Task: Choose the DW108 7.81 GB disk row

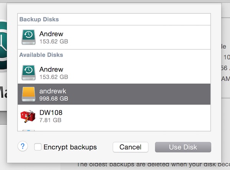Action: (115, 116)
